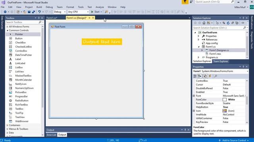Image resolution: width=254 pixels, height=142 pixels.
Task: Expand the References node
Action: click(198, 39)
